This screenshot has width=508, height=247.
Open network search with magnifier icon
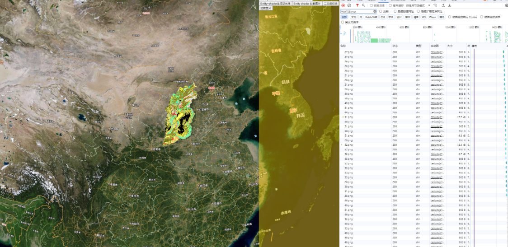pos(363,5)
